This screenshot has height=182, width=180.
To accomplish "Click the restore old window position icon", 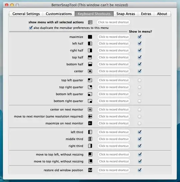I will (90, 170).
